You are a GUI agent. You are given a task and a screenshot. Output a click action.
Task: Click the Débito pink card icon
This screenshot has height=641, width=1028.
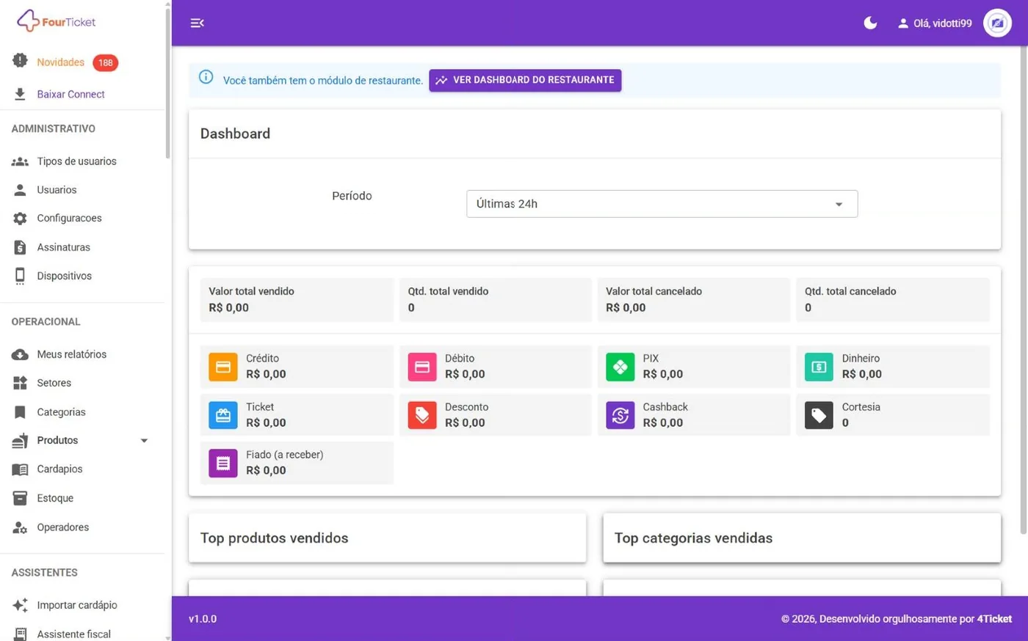422,367
